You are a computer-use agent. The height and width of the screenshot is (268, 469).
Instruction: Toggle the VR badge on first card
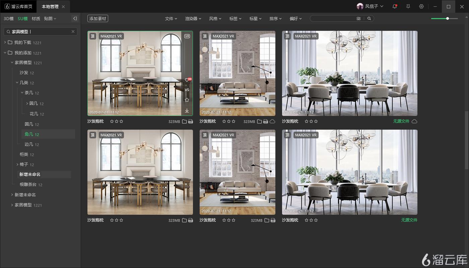click(187, 36)
